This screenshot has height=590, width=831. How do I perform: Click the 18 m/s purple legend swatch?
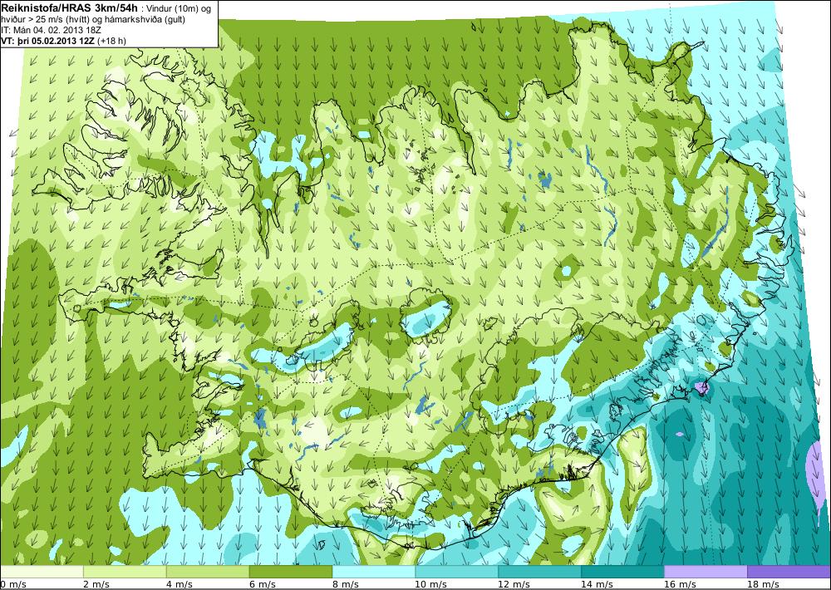[789, 572]
